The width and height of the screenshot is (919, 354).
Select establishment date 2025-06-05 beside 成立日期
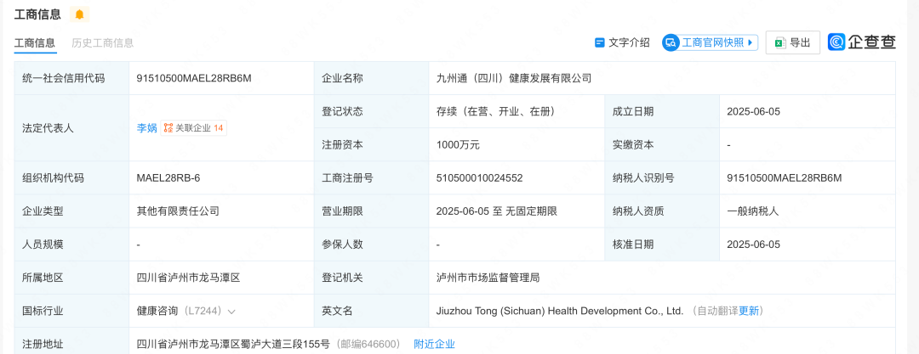point(753,112)
